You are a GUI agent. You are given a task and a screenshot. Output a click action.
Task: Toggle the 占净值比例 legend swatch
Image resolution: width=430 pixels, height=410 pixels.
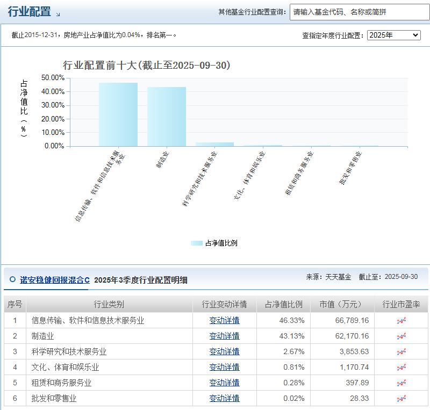[197, 243]
